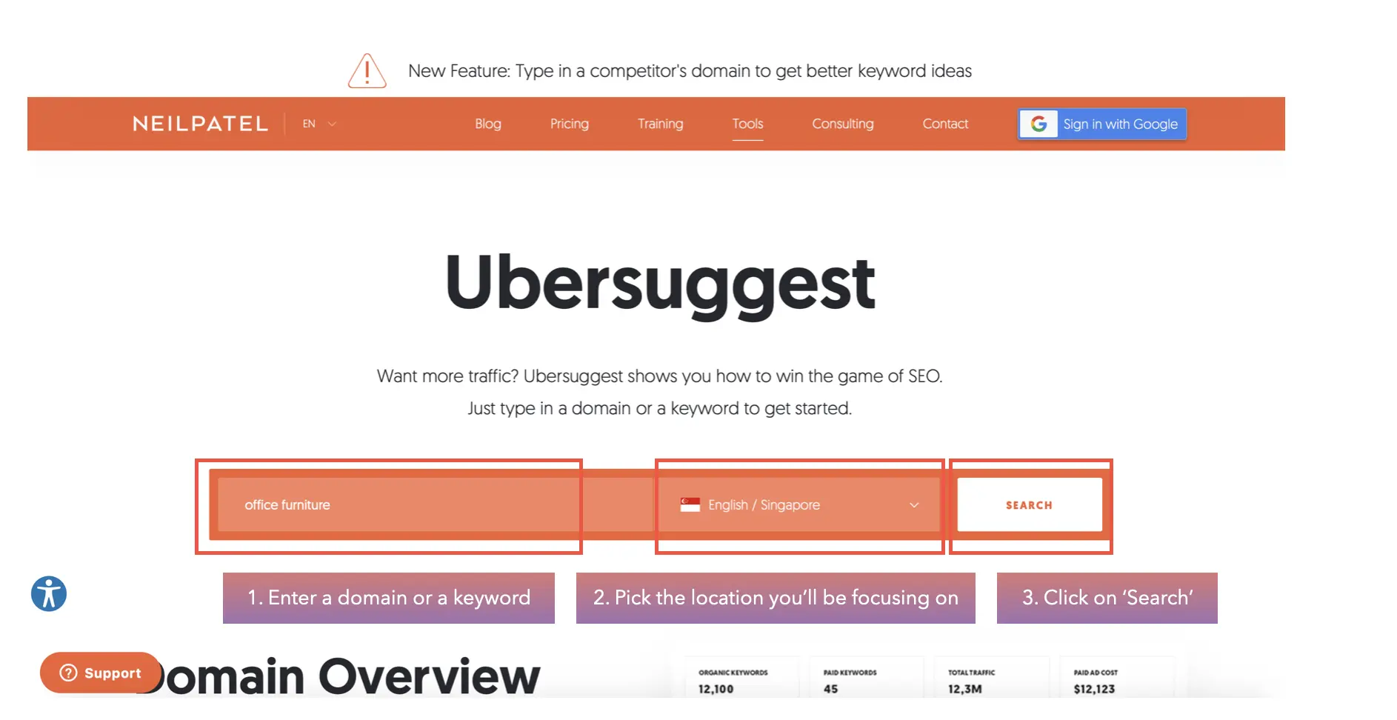Image resolution: width=1397 pixels, height=720 pixels.
Task: Click the PAID KEYWORDS 45 card
Action: (866, 676)
